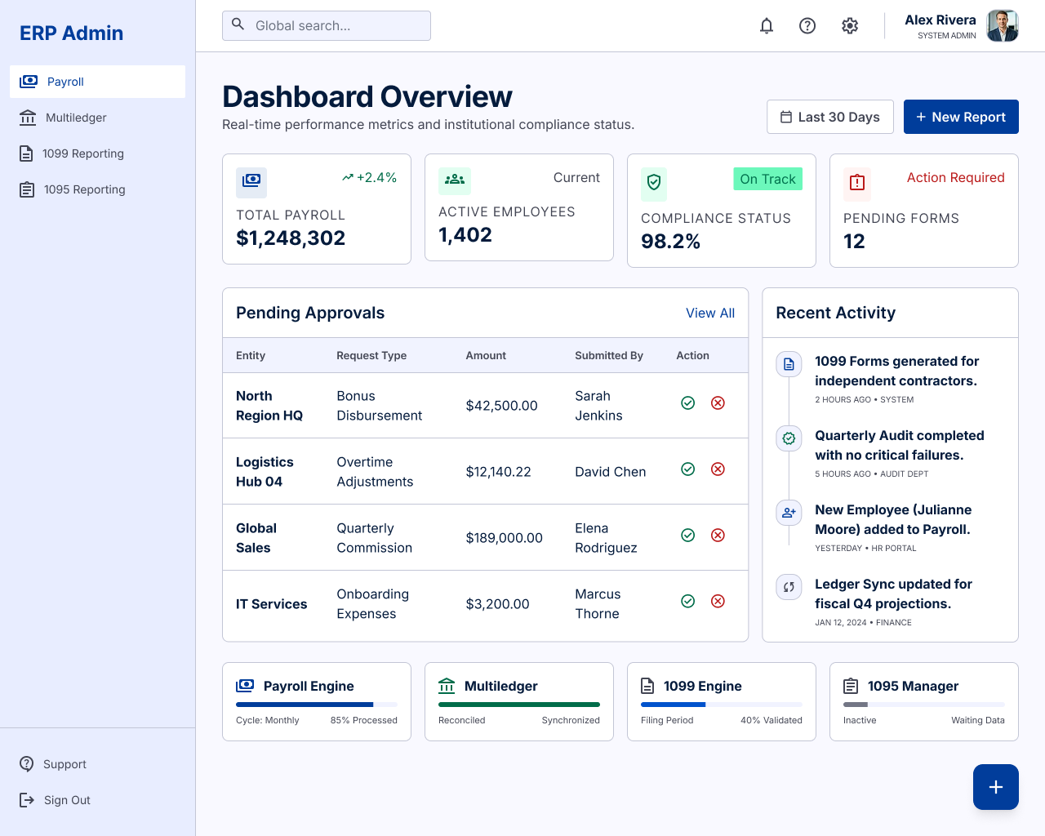Click the Active Employees group icon
Screen dimensions: 1045x836
(455, 180)
